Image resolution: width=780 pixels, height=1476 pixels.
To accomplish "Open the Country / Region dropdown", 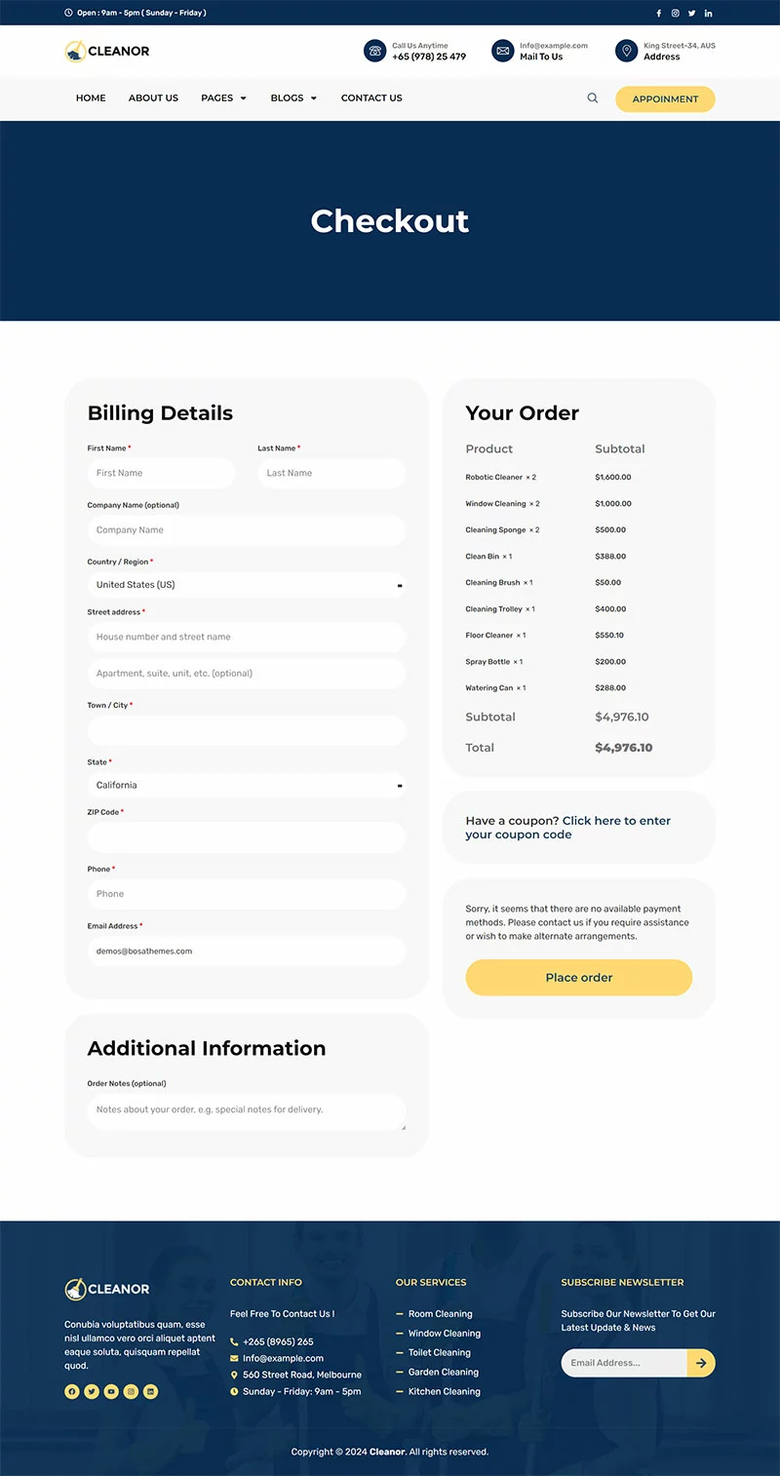I will tap(247, 585).
